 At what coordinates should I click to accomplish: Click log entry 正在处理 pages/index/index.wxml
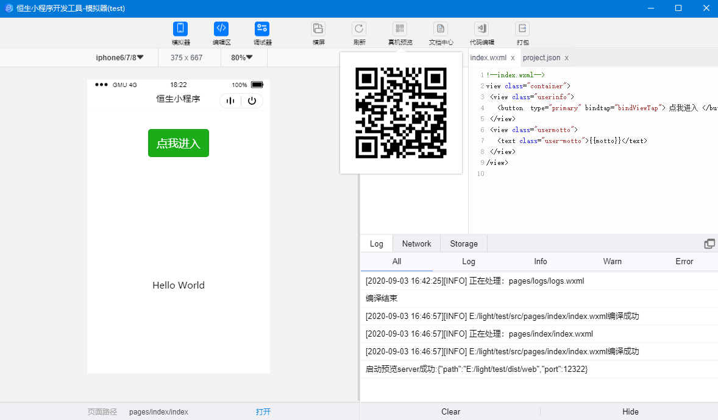[x=539, y=334]
